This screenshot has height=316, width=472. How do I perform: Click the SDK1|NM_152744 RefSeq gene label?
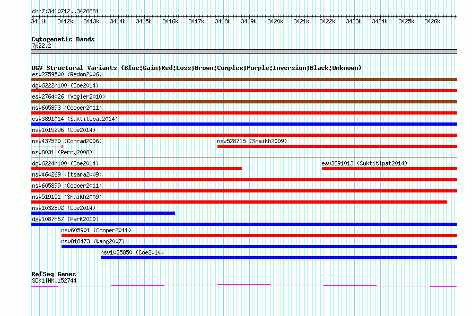(x=54, y=281)
